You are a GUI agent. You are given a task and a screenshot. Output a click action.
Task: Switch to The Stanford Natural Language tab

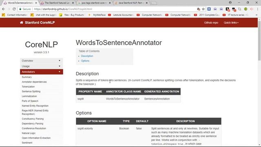pyautogui.click(x=57, y=3)
